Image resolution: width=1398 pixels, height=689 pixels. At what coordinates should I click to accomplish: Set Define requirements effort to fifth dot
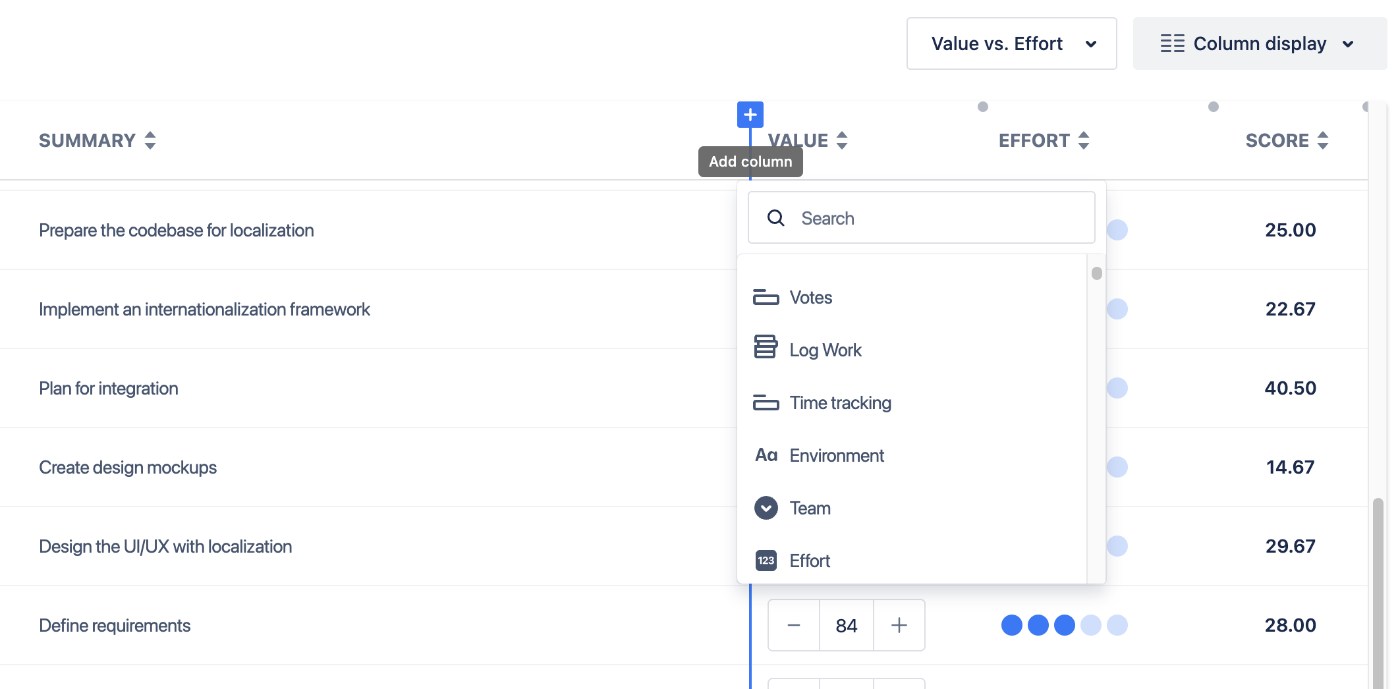coord(1117,625)
